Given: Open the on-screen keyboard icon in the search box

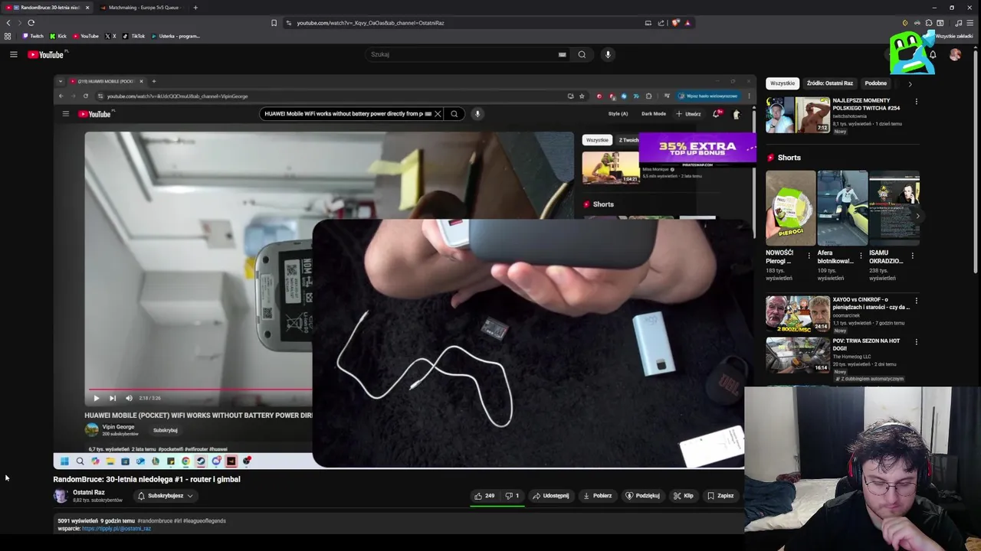Looking at the screenshot, I should pyautogui.click(x=562, y=54).
